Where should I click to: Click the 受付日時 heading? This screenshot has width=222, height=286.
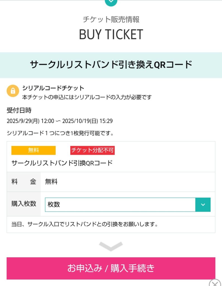(19, 110)
